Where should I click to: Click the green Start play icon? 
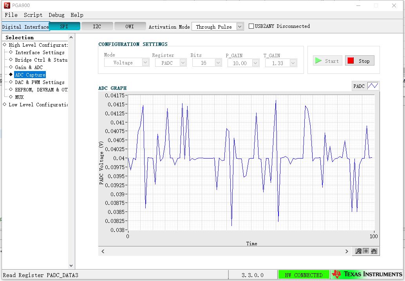click(318, 61)
